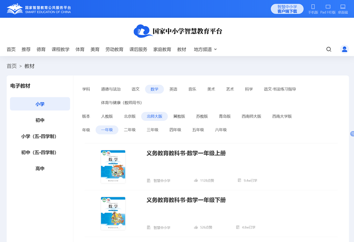Open the 体育 navigation item
Viewport: 354px width, 242px height.
pyautogui.click(x=80, y=49)
